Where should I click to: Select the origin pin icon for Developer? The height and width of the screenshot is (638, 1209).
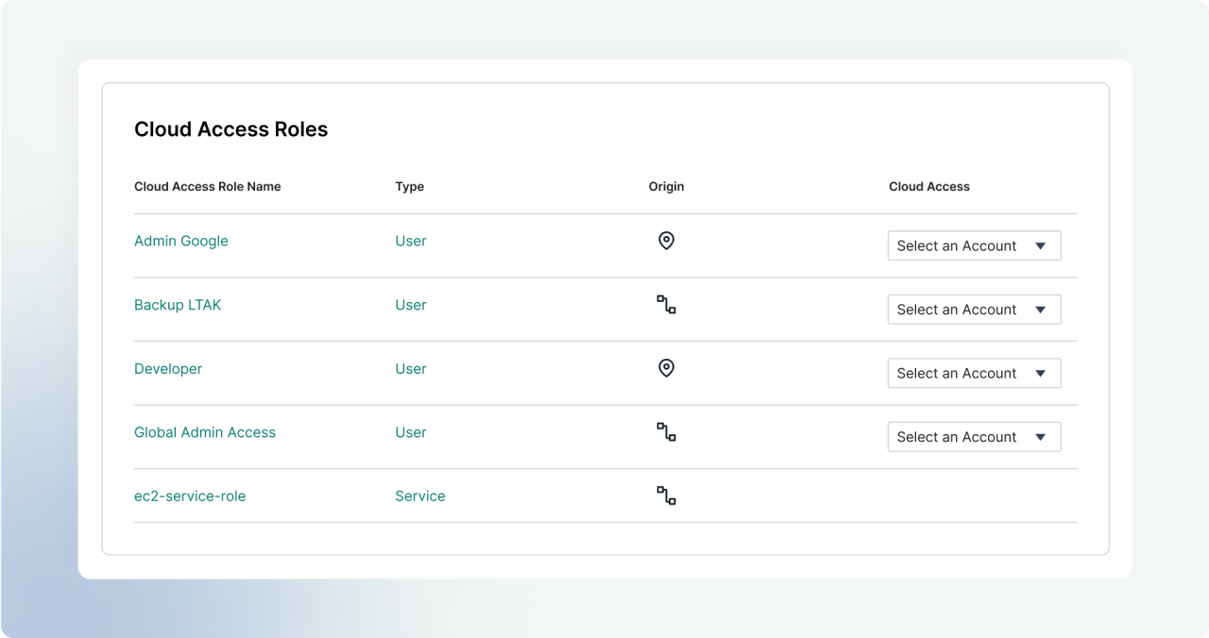pyautogui.click(x=666, y=368)
